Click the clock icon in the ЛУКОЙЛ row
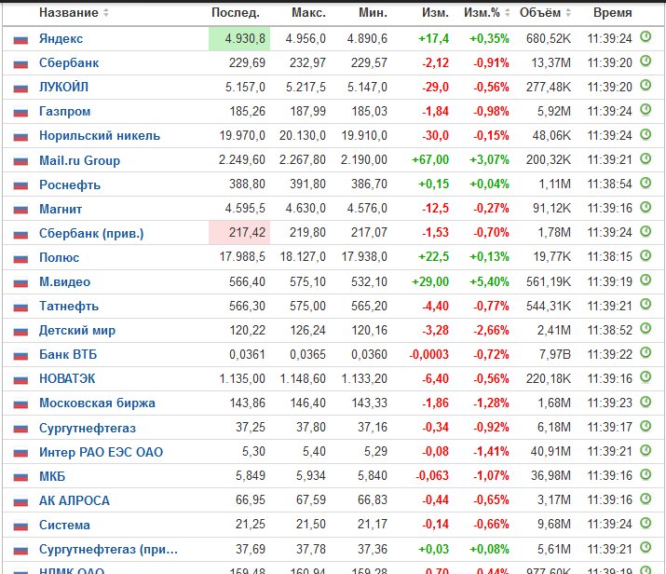666x574 pixels. [646, 86]
